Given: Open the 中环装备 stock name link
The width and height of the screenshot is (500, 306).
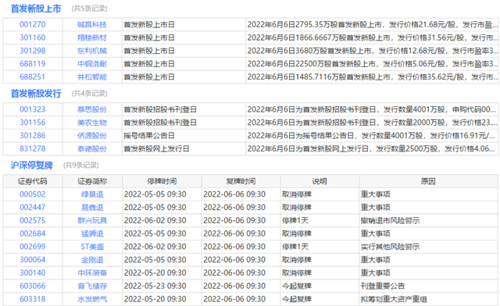Looking at the screenshot, I should click(92, 273).
